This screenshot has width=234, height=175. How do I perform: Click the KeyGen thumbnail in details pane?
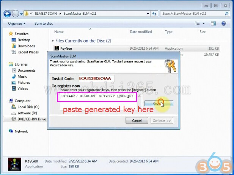pos(14,164)
